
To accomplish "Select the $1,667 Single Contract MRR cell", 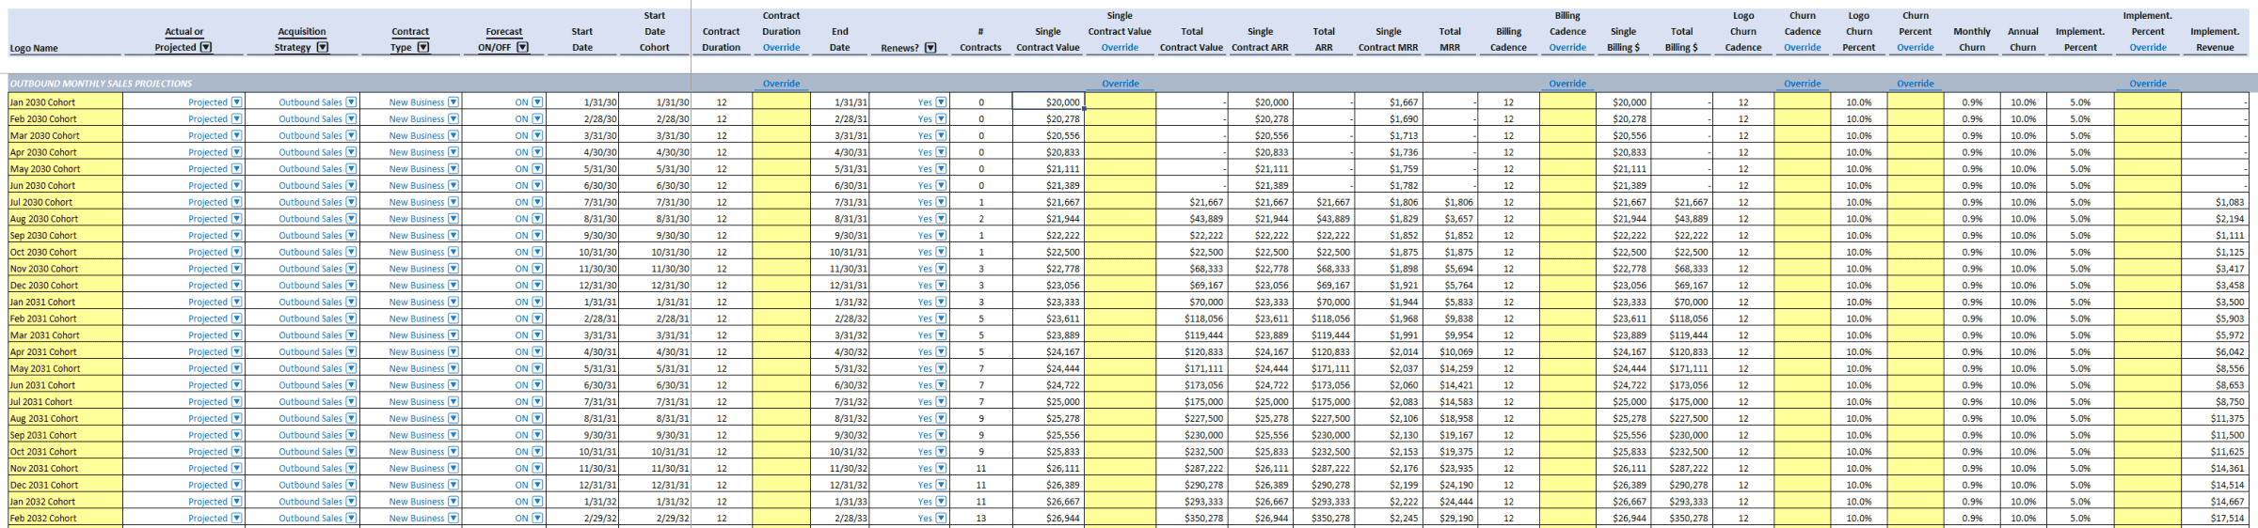I will 1388,102.
